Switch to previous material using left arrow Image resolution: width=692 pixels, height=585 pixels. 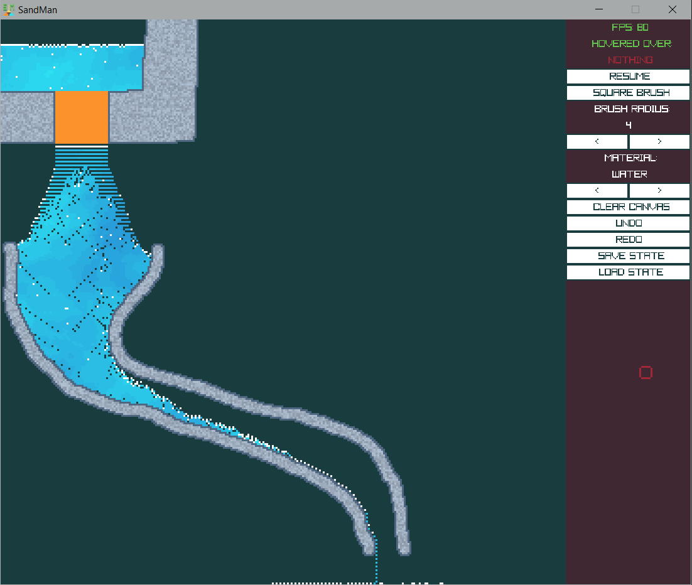pyautogui.click(x=597, y=191)
